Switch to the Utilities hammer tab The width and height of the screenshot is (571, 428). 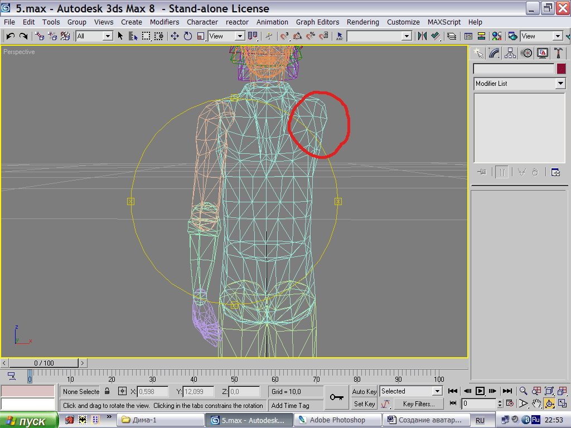pyautogui.click(x=558, y=53)
